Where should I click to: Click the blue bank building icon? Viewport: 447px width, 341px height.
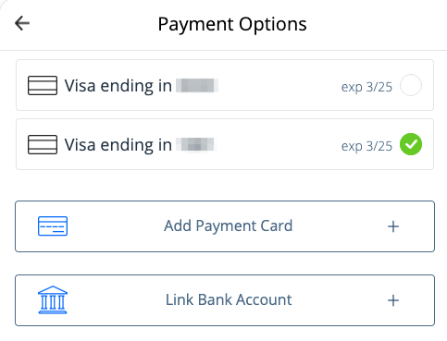pos(53,299)
